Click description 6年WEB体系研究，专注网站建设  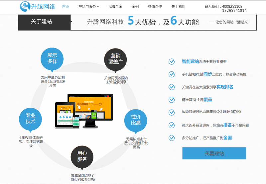[x=31, y=141]
